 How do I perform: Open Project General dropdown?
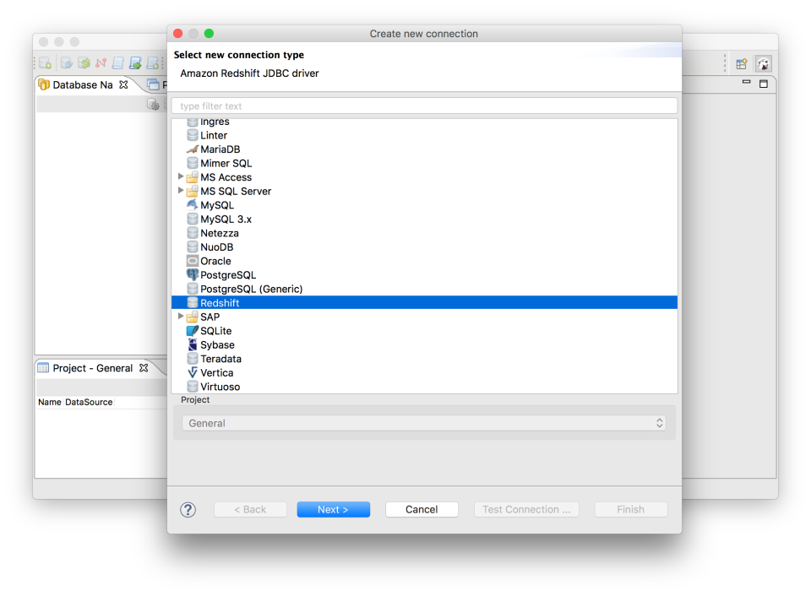[x=423, y=423]
